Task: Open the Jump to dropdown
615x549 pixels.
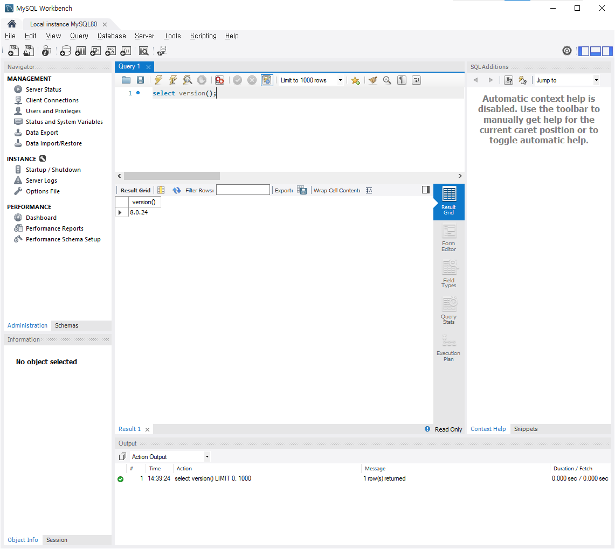Action: click(567, 80)
